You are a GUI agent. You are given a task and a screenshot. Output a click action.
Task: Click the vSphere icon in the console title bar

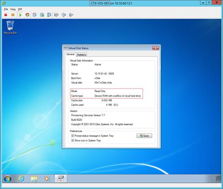[4, 3]
